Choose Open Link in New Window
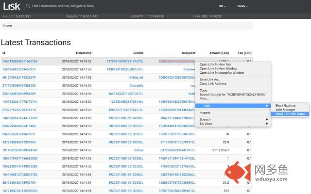 (218, 68)
